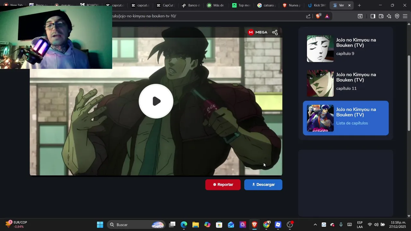This screenshot has width=411, height=231.
Task: Click the taskbar Buscar search box
Action: click(x=136, y=225)
